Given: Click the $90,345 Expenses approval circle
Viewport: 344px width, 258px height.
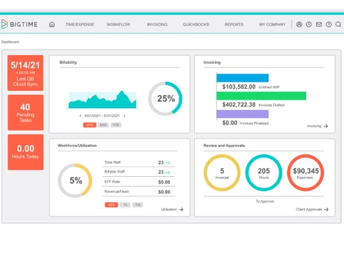Looking at the screenshot, I should [x=305, y=173].
